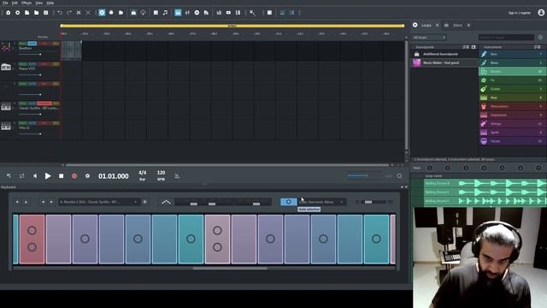This screenshot has height=308, width=547.
Task: Open the recording settings gear in transport
Action: (87, 176)
